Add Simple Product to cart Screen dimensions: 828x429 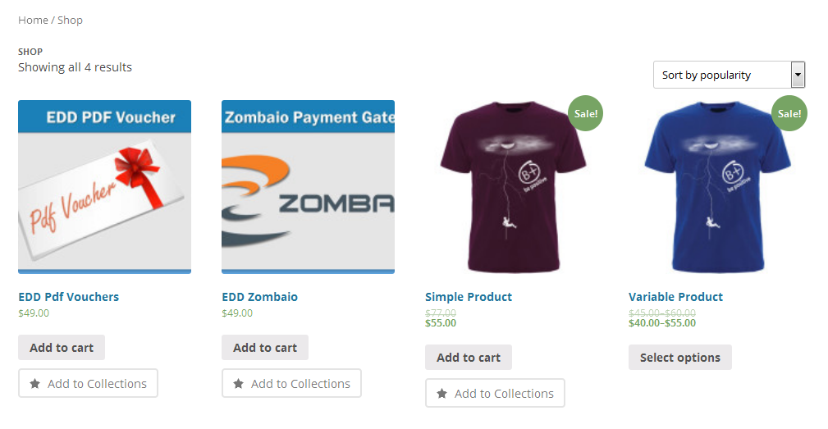(469, 358)
